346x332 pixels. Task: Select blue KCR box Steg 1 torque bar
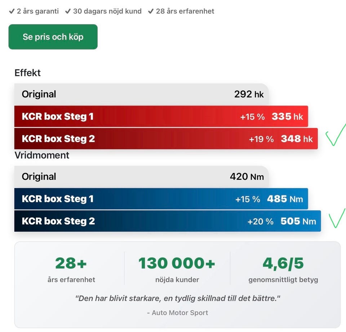coord(161,199)
